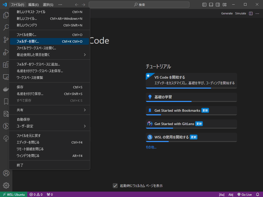The image size is (263, 197).
Task: Select ファイルでワークスペースを開く... menu item
Action: [49, 48]
